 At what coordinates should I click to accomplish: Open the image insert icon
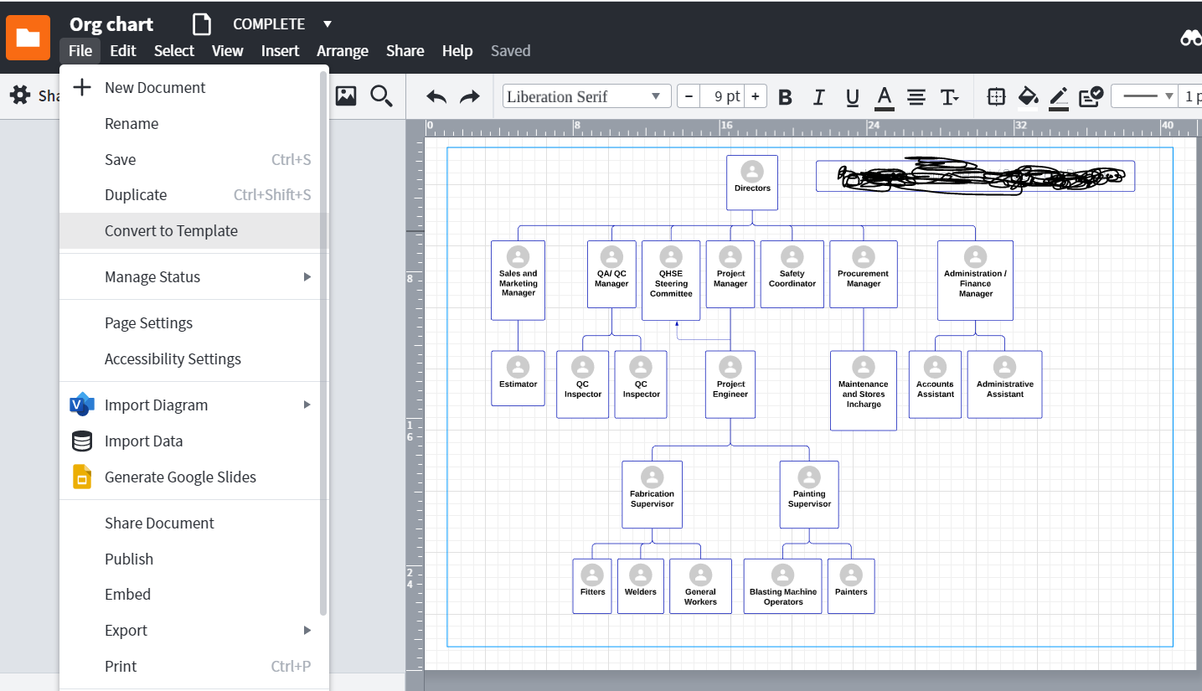(x=346, y=95)
